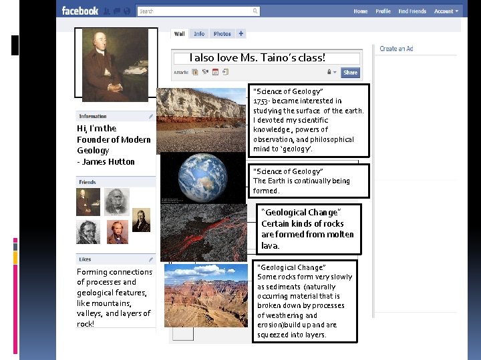Switch to the Wall tab
The image size is (481, 360).
click(180, 34)
